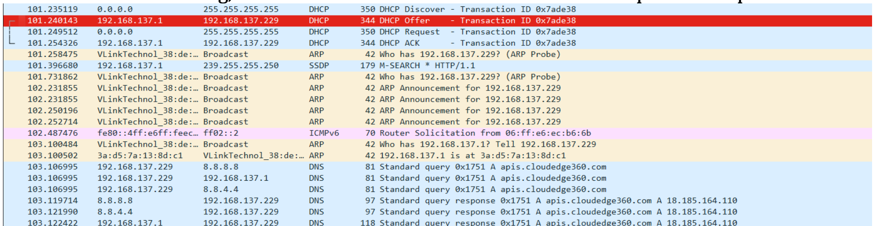Select DNS query destined to 192.168.137.1
Image resolution: width=875 pixels, height=226 pixels.
click(x=437, y=178)
